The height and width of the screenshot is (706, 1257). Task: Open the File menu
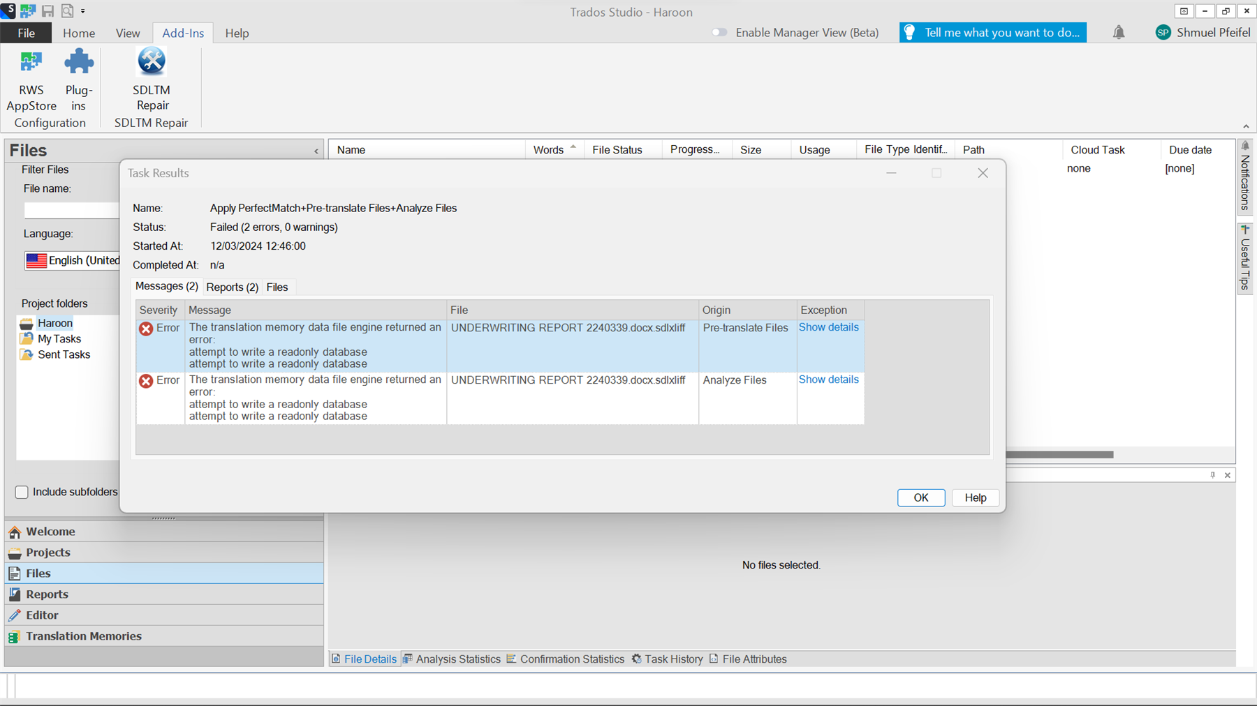(x=26, y=33)
